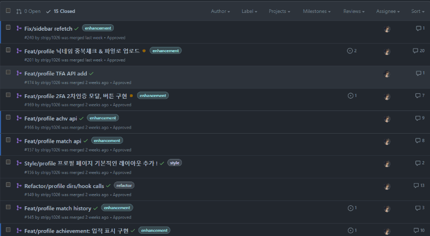Click assignee avatar on Fix/sidebar refetch row
This screenshot has height=236, width=430.
[x=387, y=29]
